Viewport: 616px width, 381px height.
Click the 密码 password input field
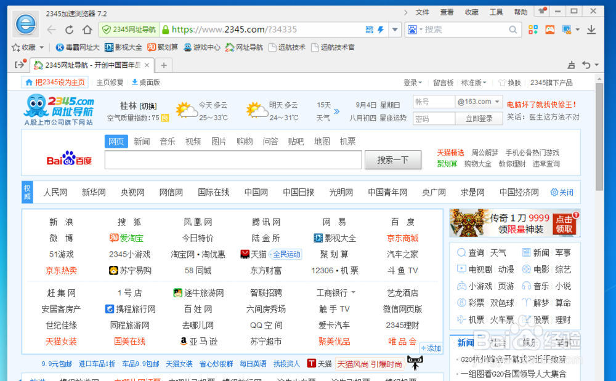(434, 119)
